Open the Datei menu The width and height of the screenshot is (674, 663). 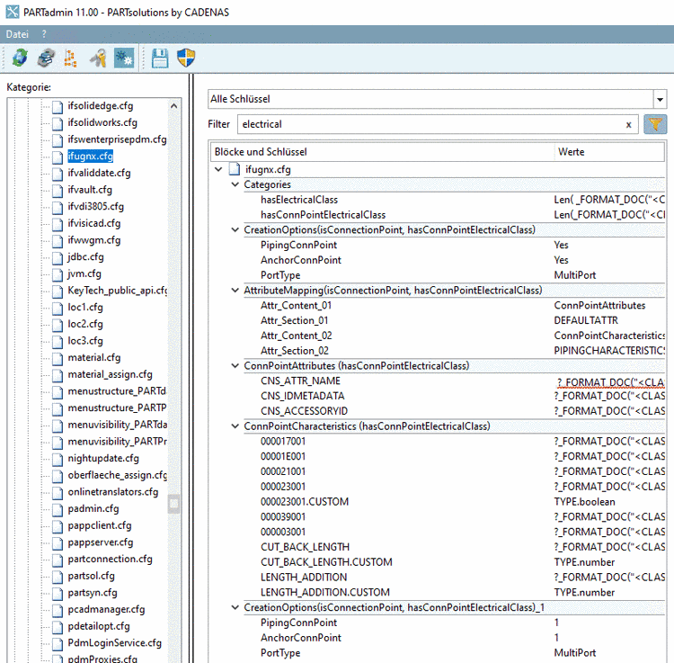coord(18,33)
